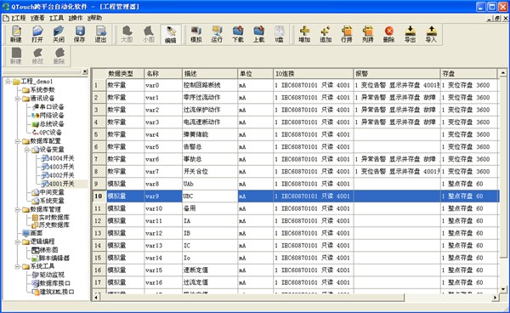Click description cell 弹簧储能
The width and height of the screenshot is (510, 313).
[210, 134]
